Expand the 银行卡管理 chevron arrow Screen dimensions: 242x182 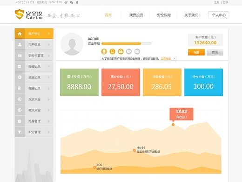(49, 56)
